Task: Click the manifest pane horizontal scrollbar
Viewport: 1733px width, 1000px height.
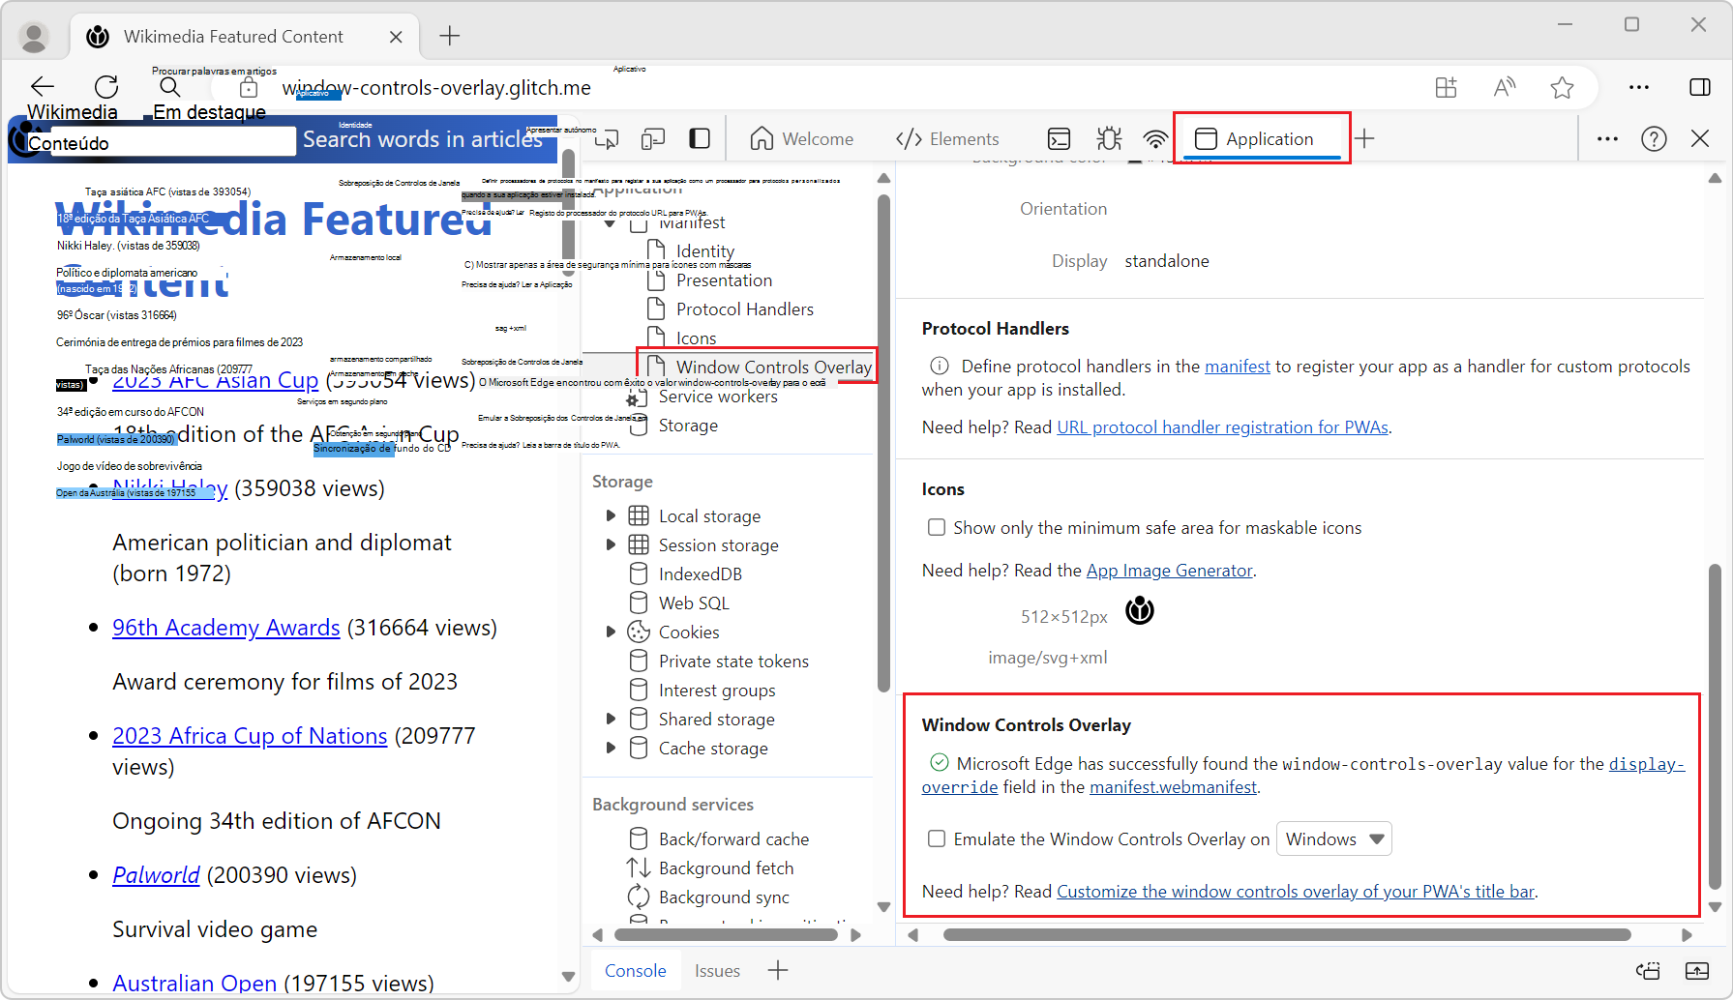Action: pos(1287,934)
